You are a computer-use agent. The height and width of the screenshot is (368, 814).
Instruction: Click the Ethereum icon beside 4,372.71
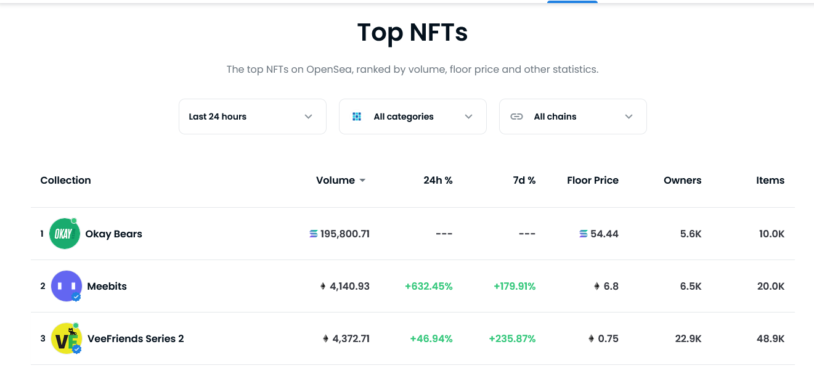tap(325, 338)
